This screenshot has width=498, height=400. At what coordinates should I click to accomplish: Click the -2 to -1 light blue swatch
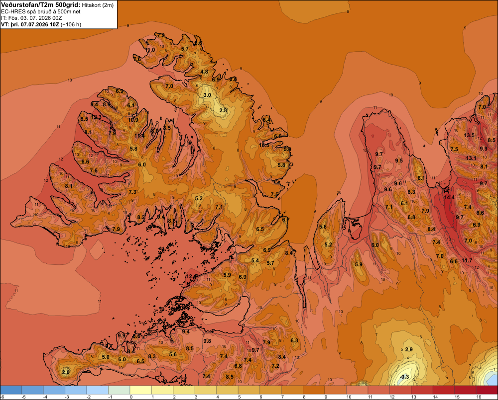point(98,390)
